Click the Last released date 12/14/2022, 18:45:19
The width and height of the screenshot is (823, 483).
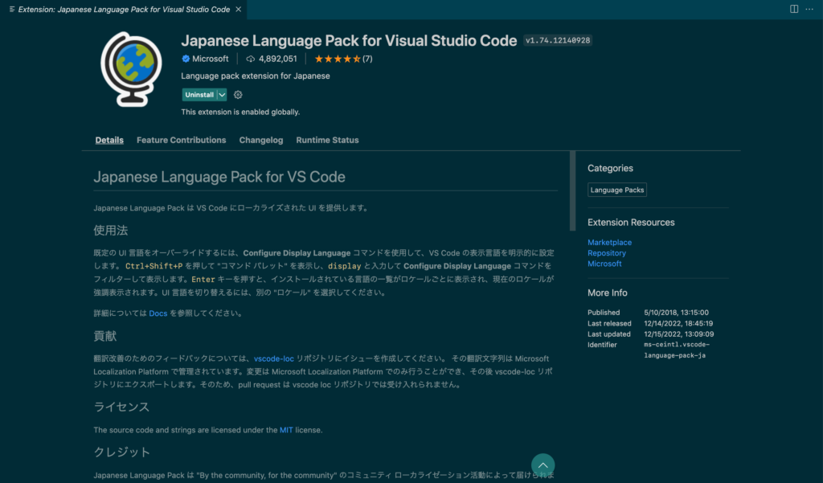[x=678, y=323]
